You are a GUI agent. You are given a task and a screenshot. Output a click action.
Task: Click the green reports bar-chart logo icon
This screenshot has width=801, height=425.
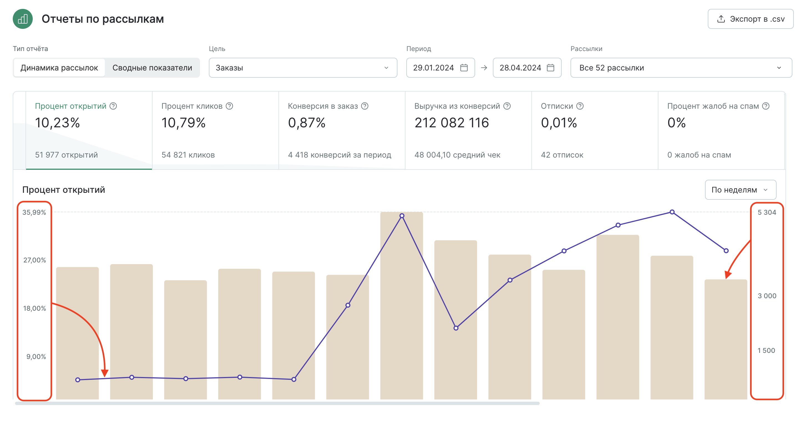click(x=23, y=19)
